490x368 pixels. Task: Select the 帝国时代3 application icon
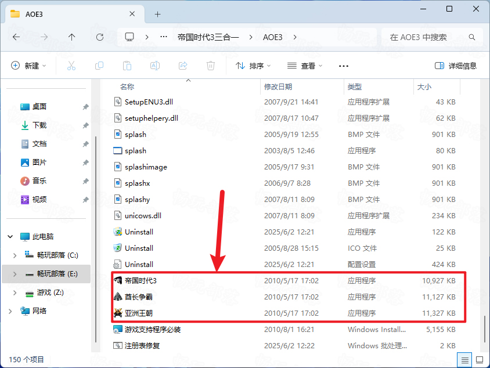(x=117, y=280)
